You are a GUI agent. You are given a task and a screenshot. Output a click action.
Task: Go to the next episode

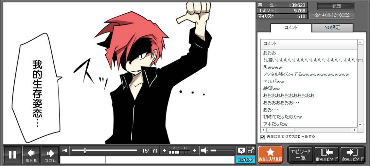[352, 154]
